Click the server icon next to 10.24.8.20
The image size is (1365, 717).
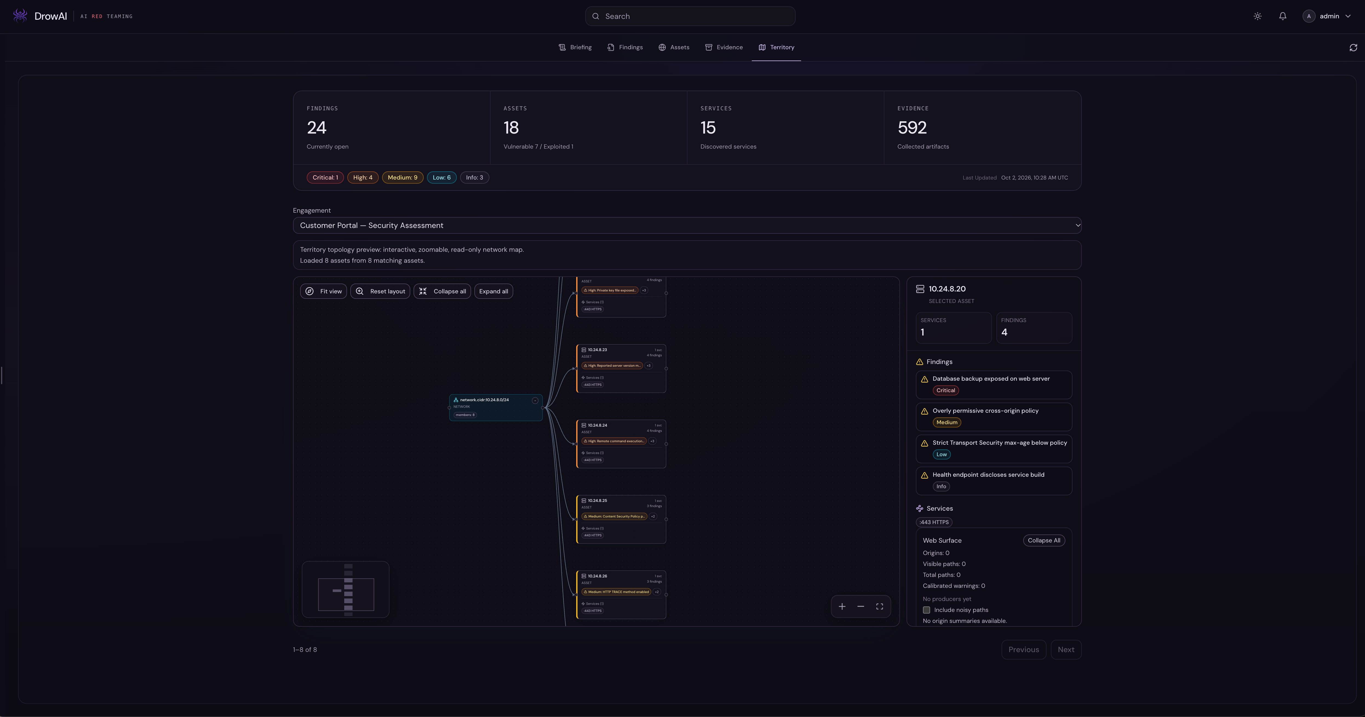(x=920, y=289)
